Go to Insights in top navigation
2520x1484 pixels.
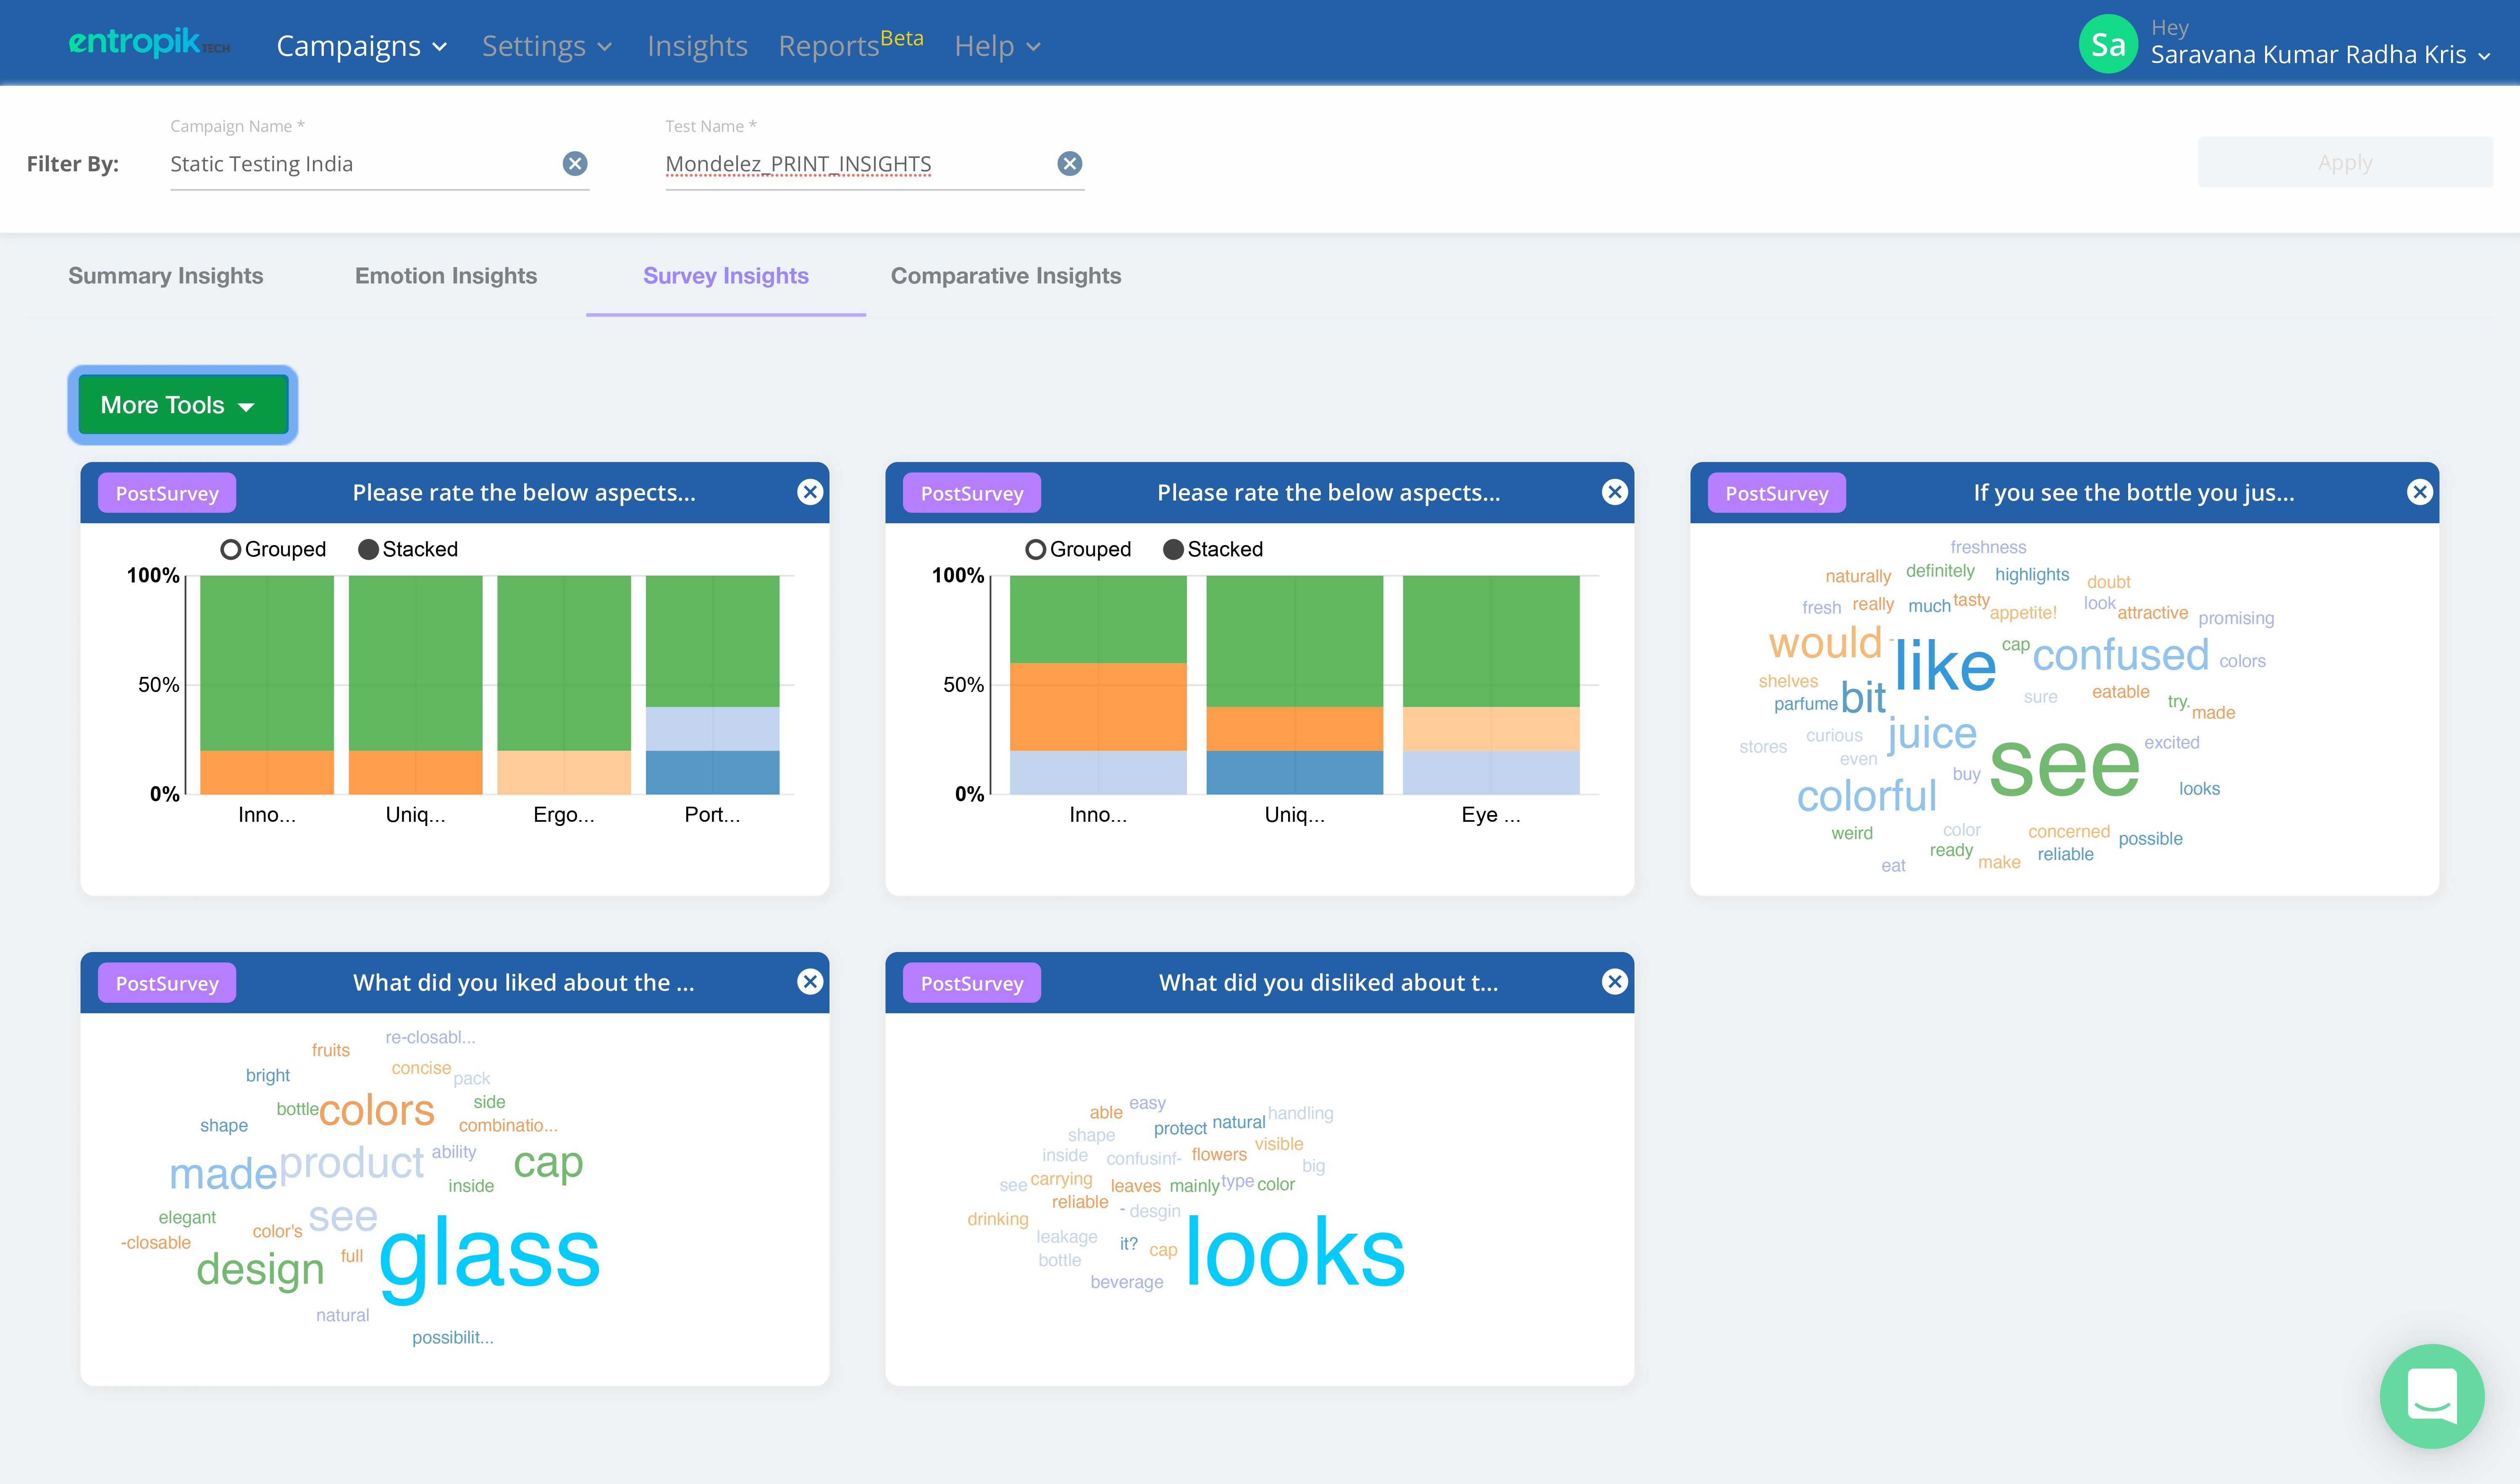click(697, 46)
